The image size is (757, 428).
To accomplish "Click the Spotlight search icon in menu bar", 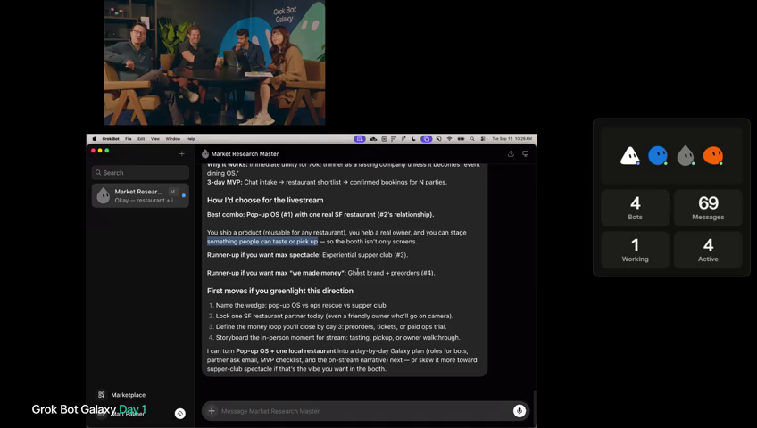I will (472, 139).
